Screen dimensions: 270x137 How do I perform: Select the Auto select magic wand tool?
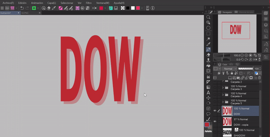208,39
